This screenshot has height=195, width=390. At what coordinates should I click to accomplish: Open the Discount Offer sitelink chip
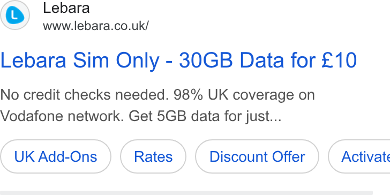point(257,156)
